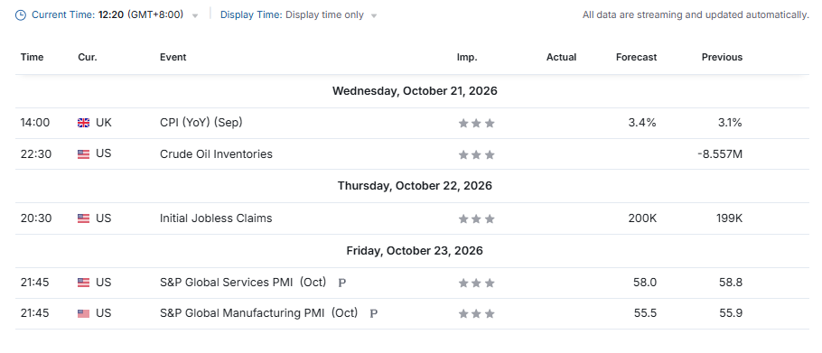822x353 pixels.
Task: Sort by the Time column header
Action: 32,57
